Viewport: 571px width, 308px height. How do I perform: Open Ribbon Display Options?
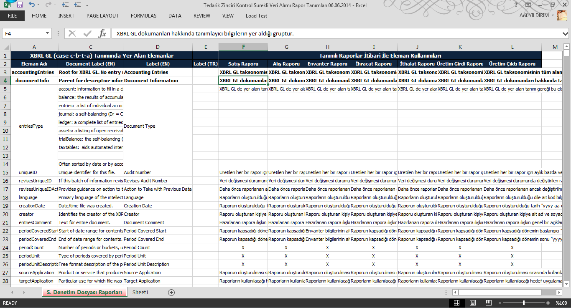click(528, 5)
